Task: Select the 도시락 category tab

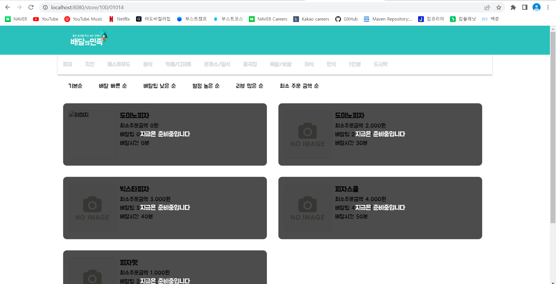Action: point(380,64)
